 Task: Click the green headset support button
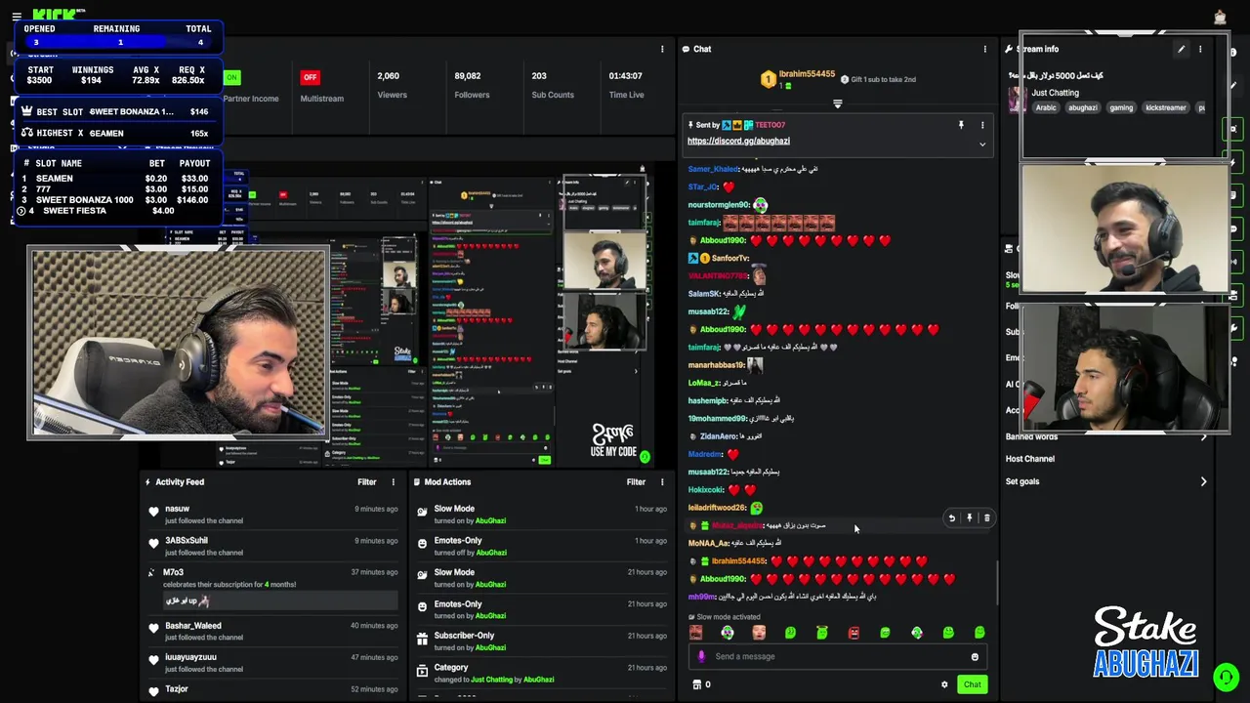click(1226, 676)
